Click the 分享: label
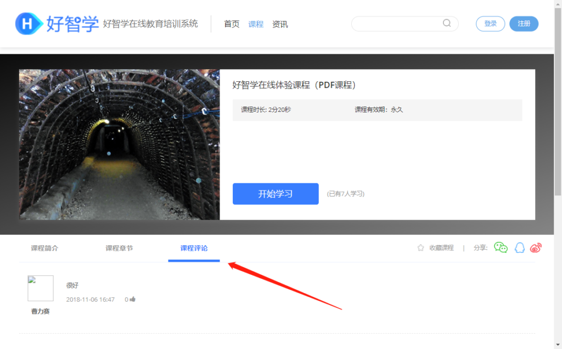 (481, 247)
